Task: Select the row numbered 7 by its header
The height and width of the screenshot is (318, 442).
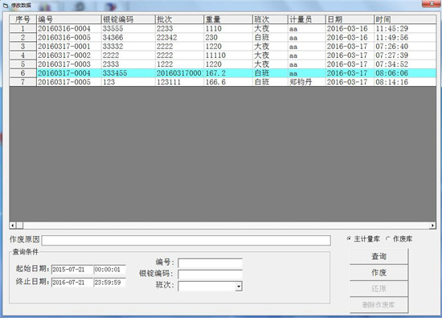Action: [x=23, y=82]
